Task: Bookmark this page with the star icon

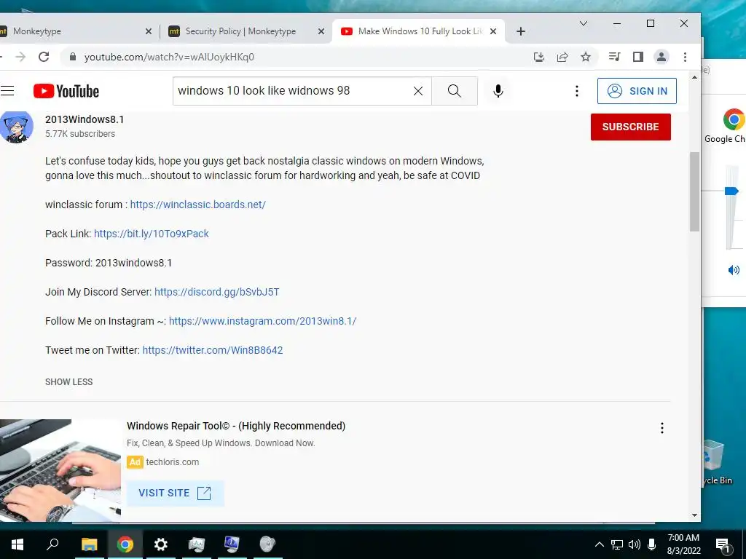Action: pyautogui.click(x=586, y=57)
